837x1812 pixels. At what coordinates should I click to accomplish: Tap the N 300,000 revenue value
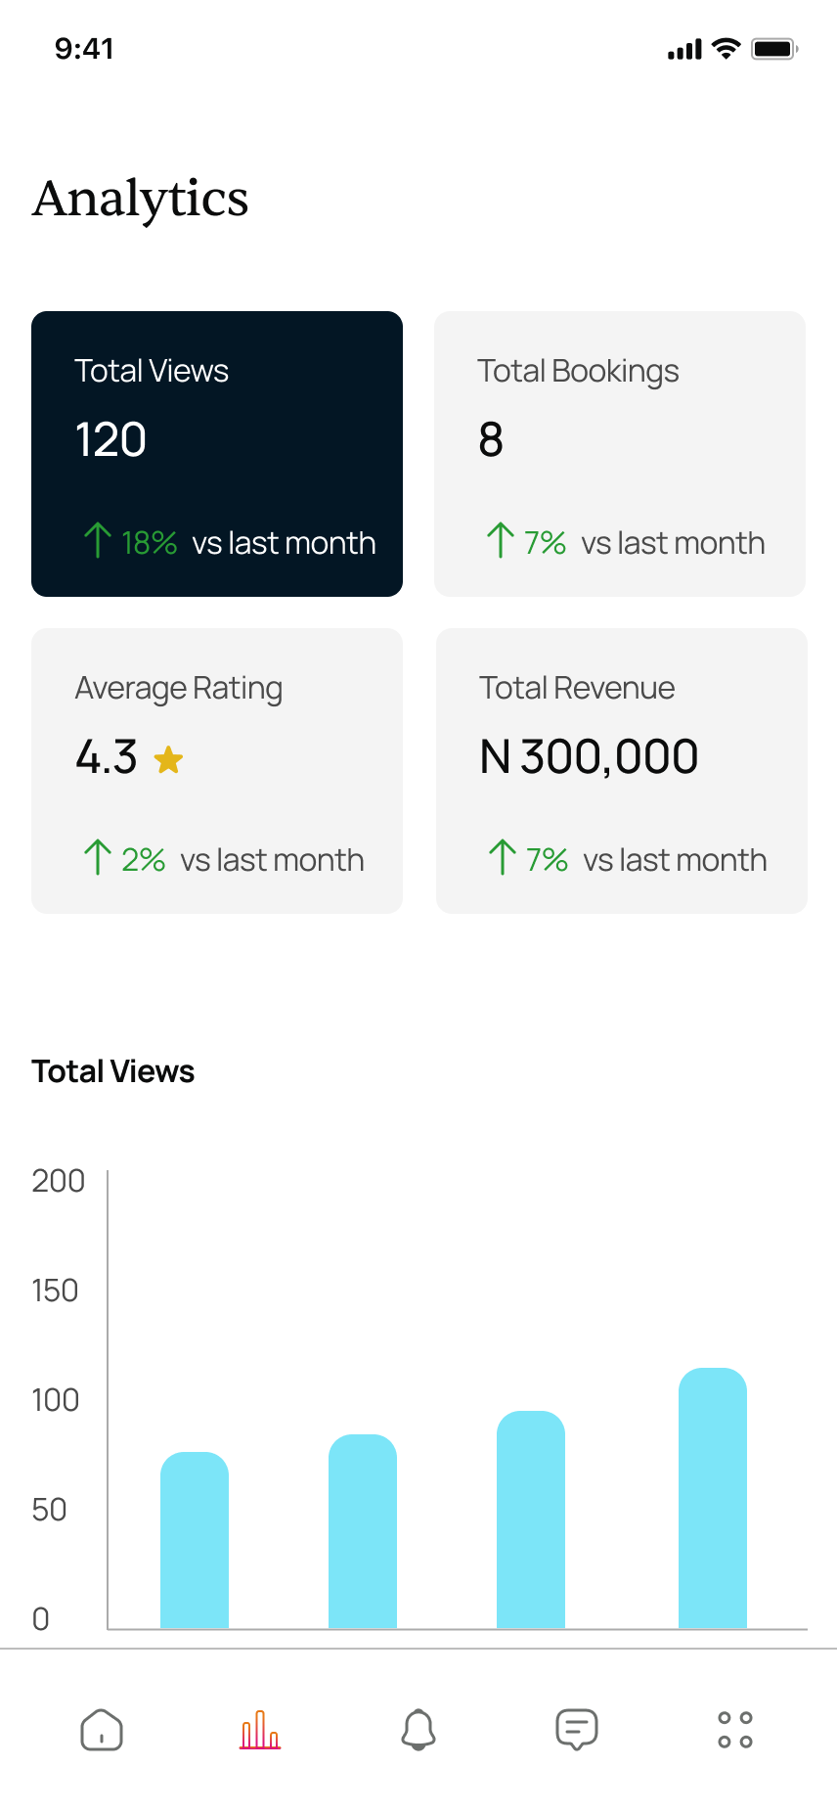(x=589, y=757)
